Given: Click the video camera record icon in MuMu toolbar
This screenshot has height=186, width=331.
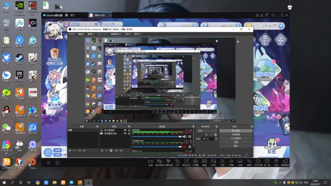Looking at the screenshot, I should point(151,161).
